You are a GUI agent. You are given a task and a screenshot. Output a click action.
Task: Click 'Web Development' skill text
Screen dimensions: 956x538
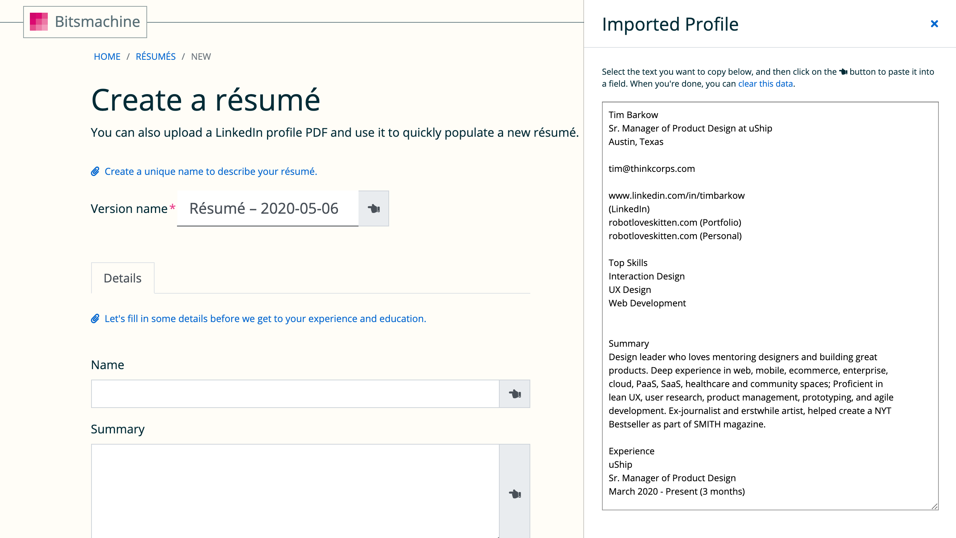point(647,303)
